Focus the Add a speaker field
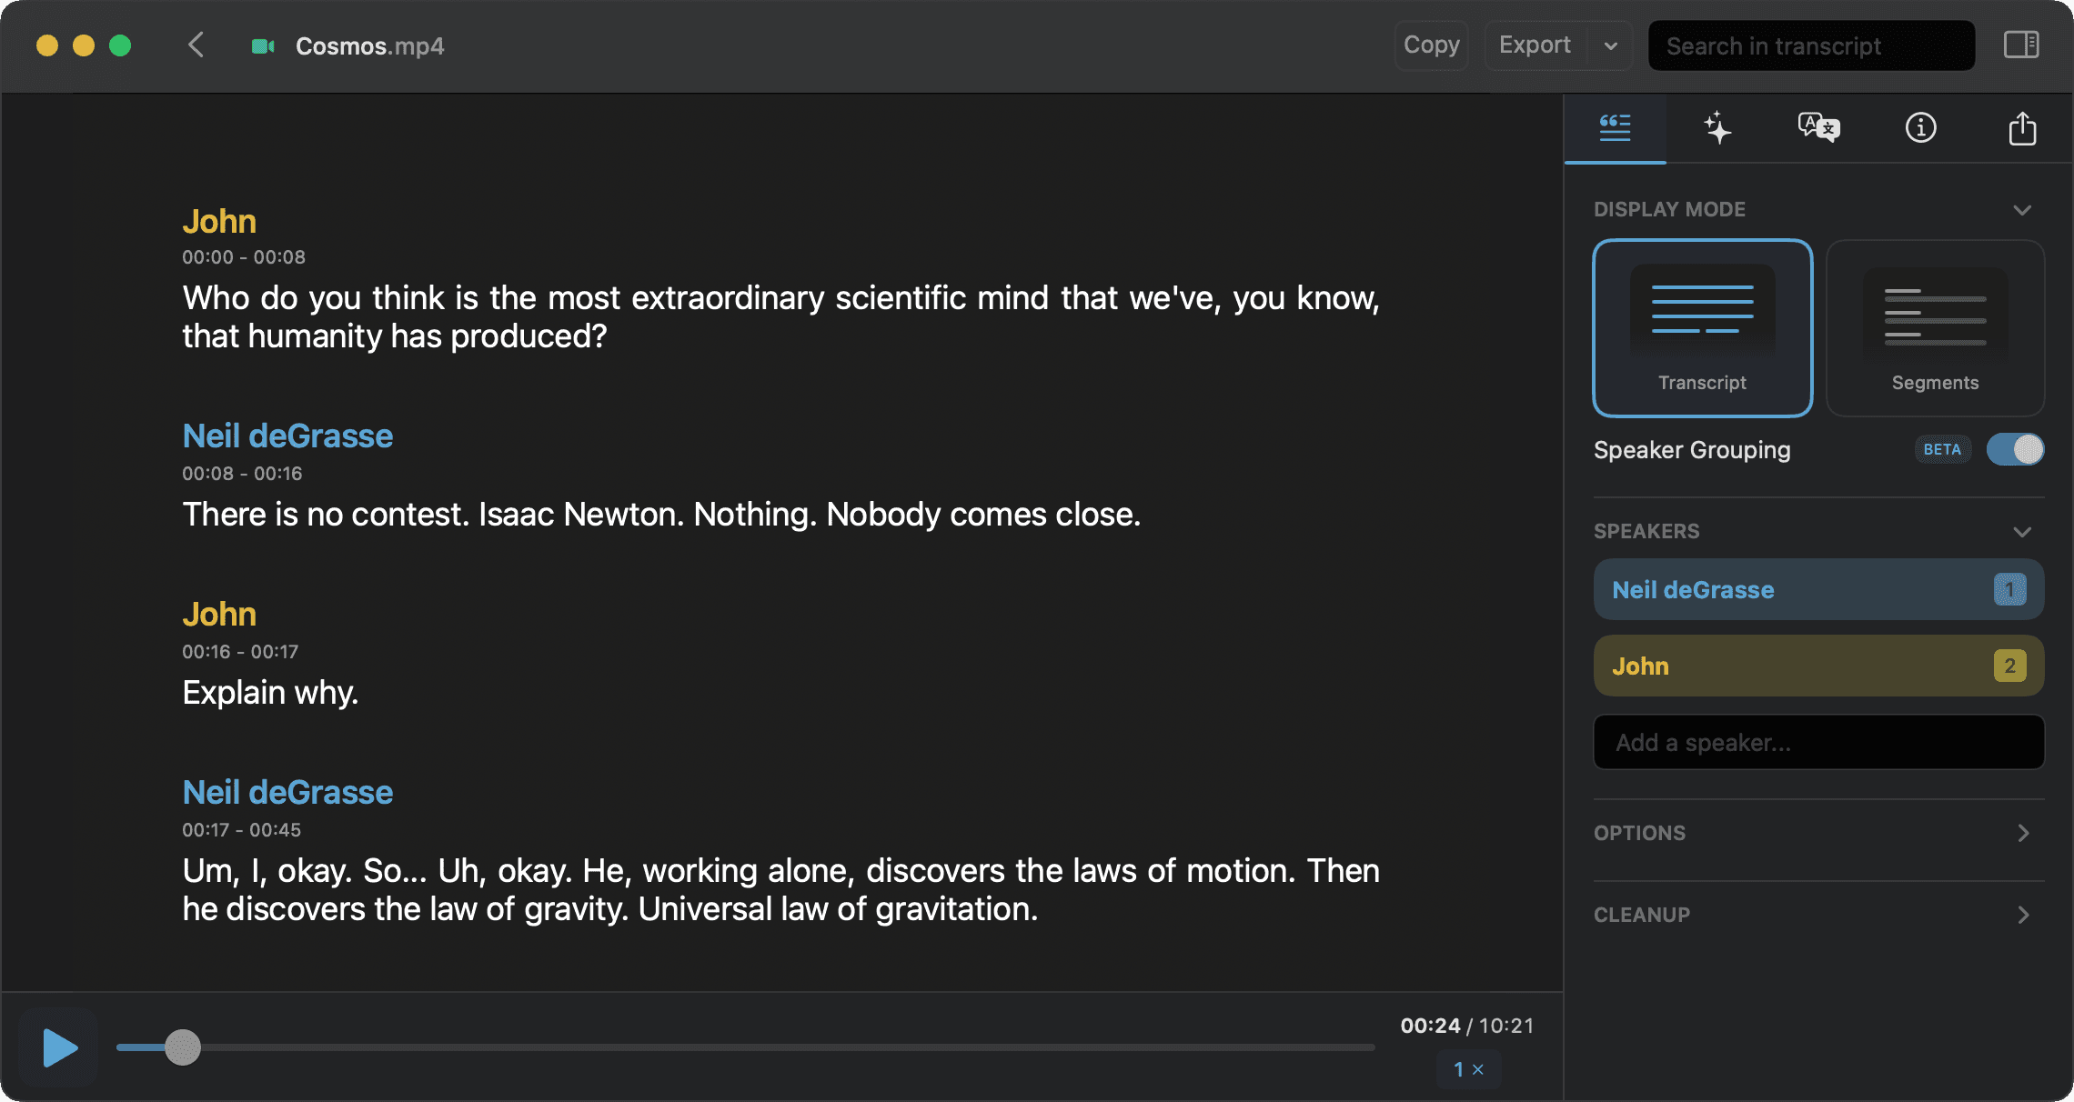 [x=1819, y=742]
